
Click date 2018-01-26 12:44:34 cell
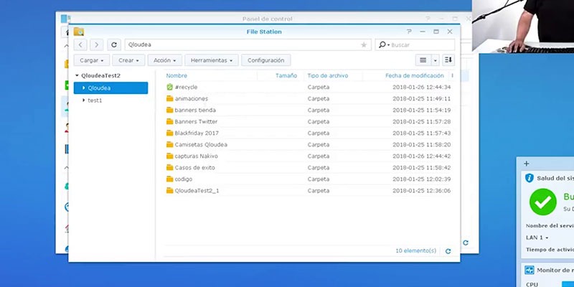tap(422, 87)
